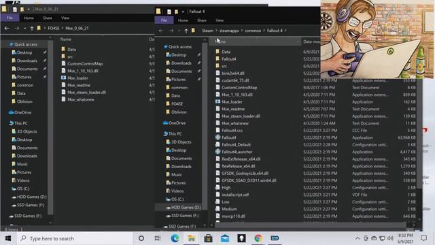Open quick access toolbar dropdown in Fallout 4 titlebar

(x=183, y=12)
